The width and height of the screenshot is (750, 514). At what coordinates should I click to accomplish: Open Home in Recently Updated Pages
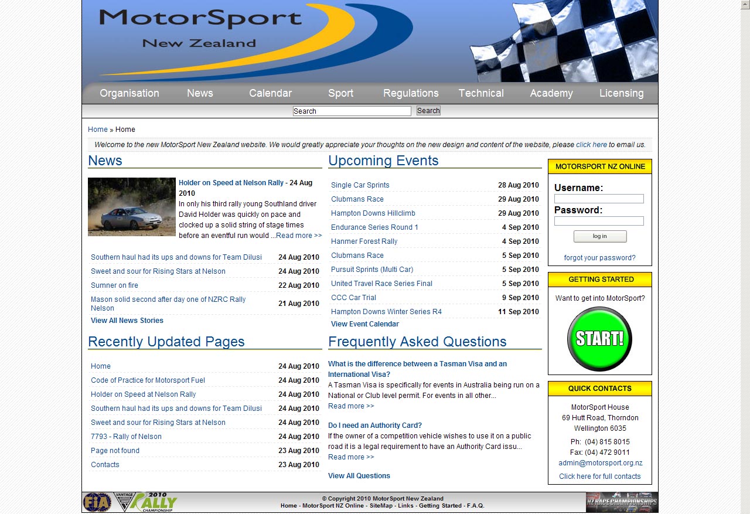[x=101, y=366]
